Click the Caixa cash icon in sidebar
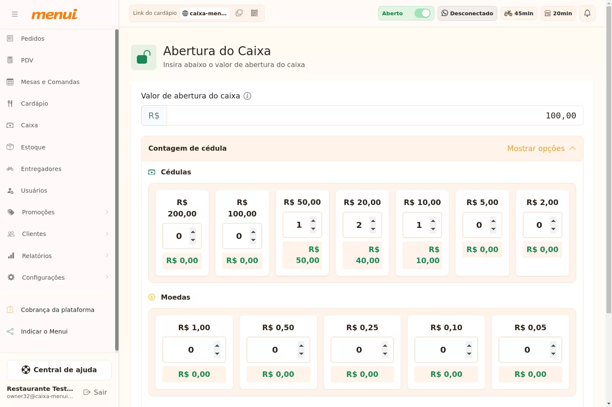The height and width of the screenshot is (407, 612). click(x=10, y=125)
